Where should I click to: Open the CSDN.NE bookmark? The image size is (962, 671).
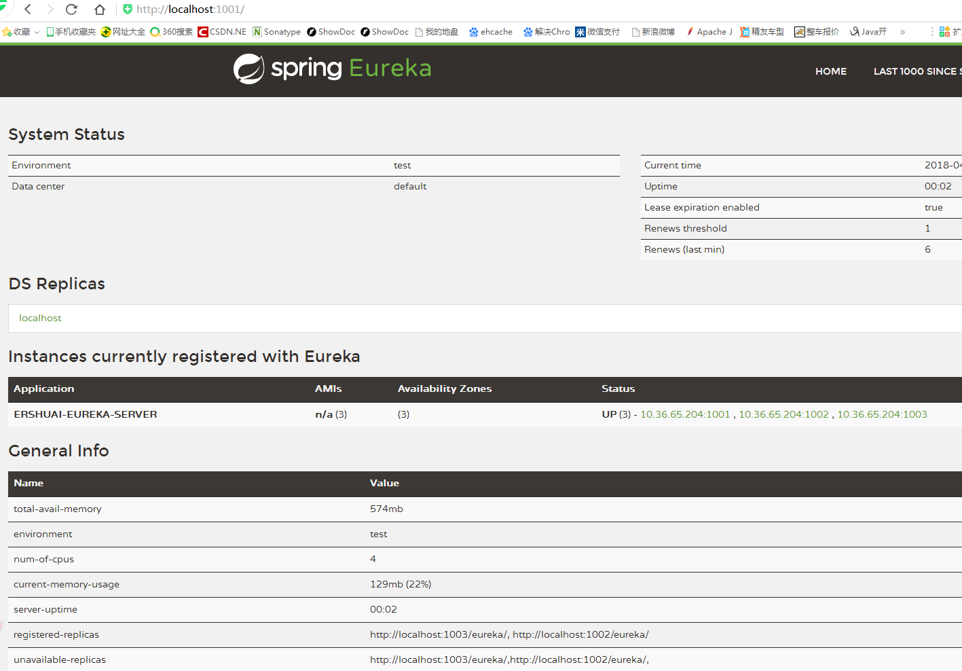(x=222, y=32)
